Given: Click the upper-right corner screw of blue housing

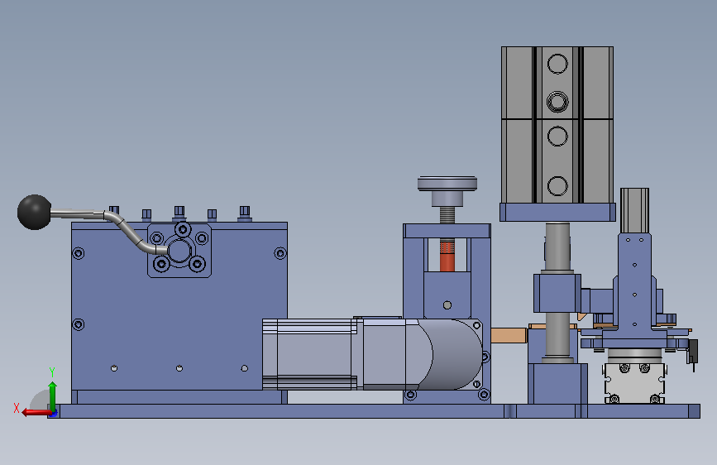Looking at the screenshot, I should coord(280,253).
